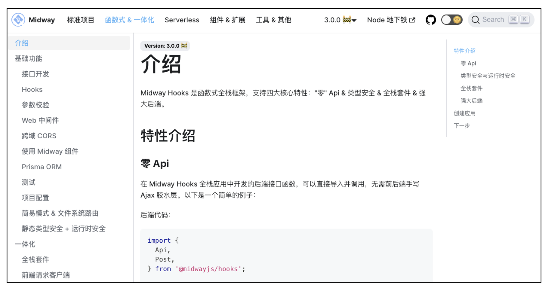Switch to the Serverless nav tab

coord(182,20)
